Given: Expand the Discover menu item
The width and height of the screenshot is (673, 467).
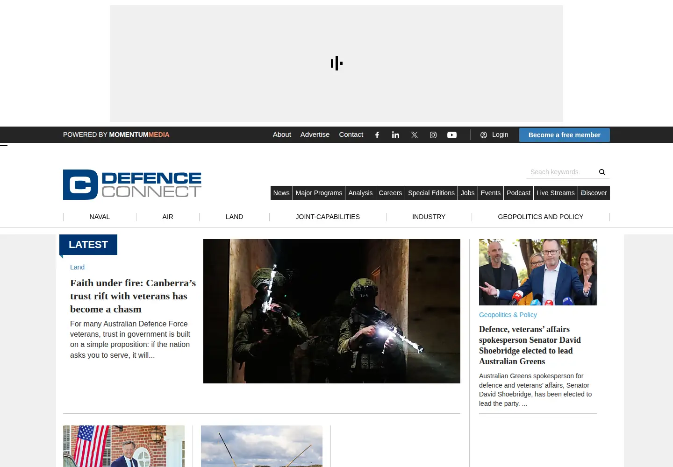Looking at the screenshot, I should tap(594, 193).
